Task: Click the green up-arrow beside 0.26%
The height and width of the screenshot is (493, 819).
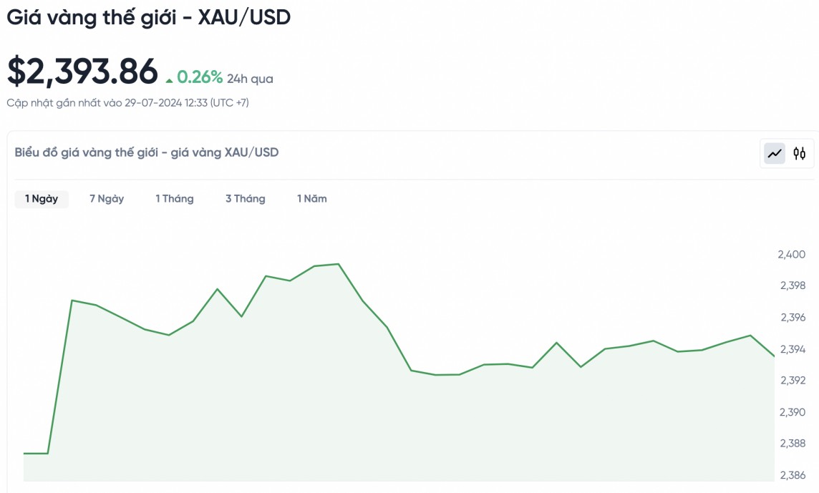Action: [x=169, y=80]
